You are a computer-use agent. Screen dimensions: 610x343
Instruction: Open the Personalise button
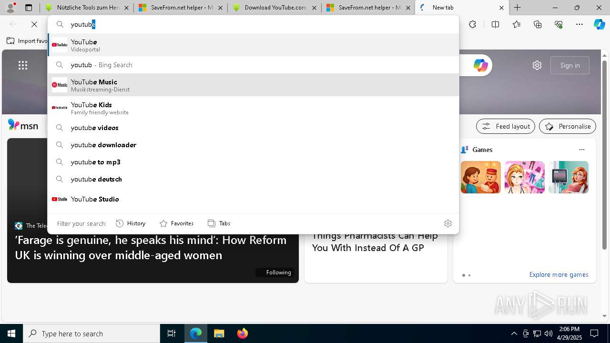[568, 126]
